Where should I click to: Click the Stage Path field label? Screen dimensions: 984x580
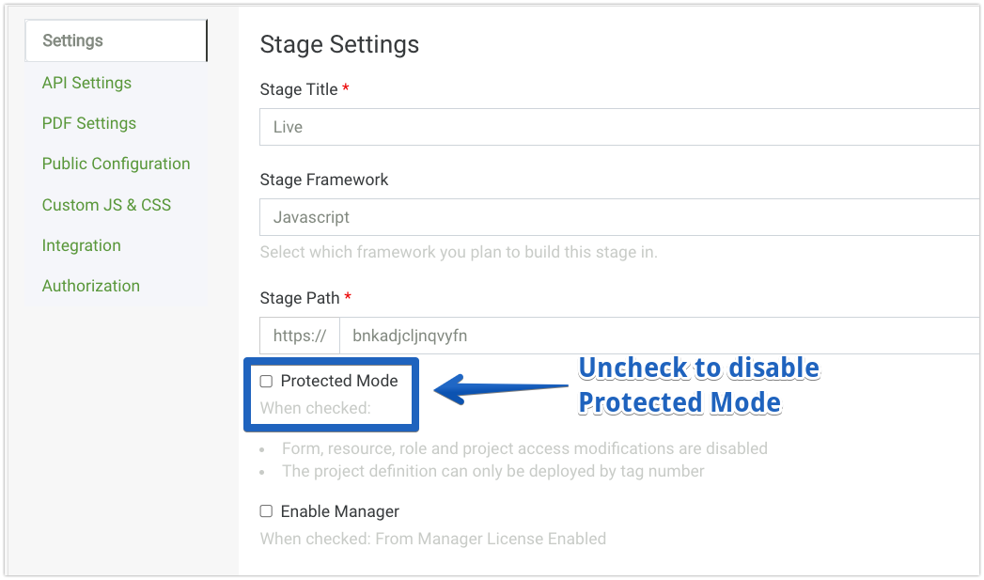300,298
